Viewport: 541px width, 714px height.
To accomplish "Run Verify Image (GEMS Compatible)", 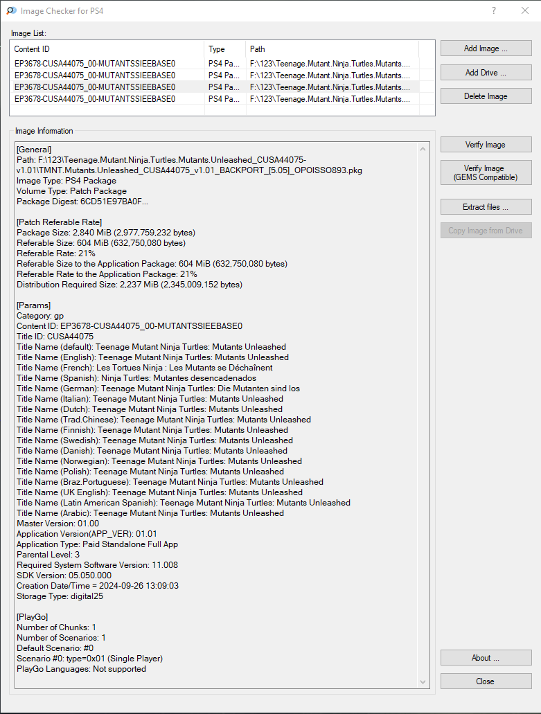I will coord(486,172).
